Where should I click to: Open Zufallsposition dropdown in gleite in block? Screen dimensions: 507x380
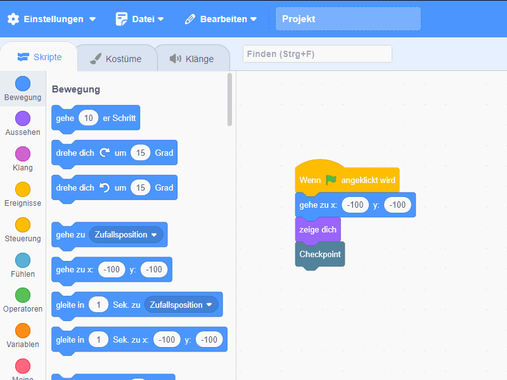tap(181, 305)
